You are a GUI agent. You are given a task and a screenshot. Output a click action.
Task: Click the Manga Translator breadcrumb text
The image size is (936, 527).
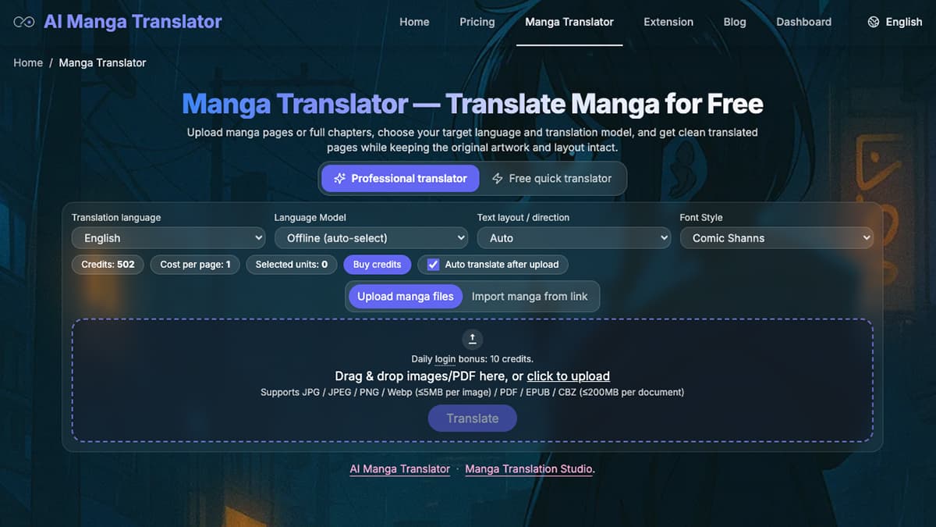click(x=102, y=62)
